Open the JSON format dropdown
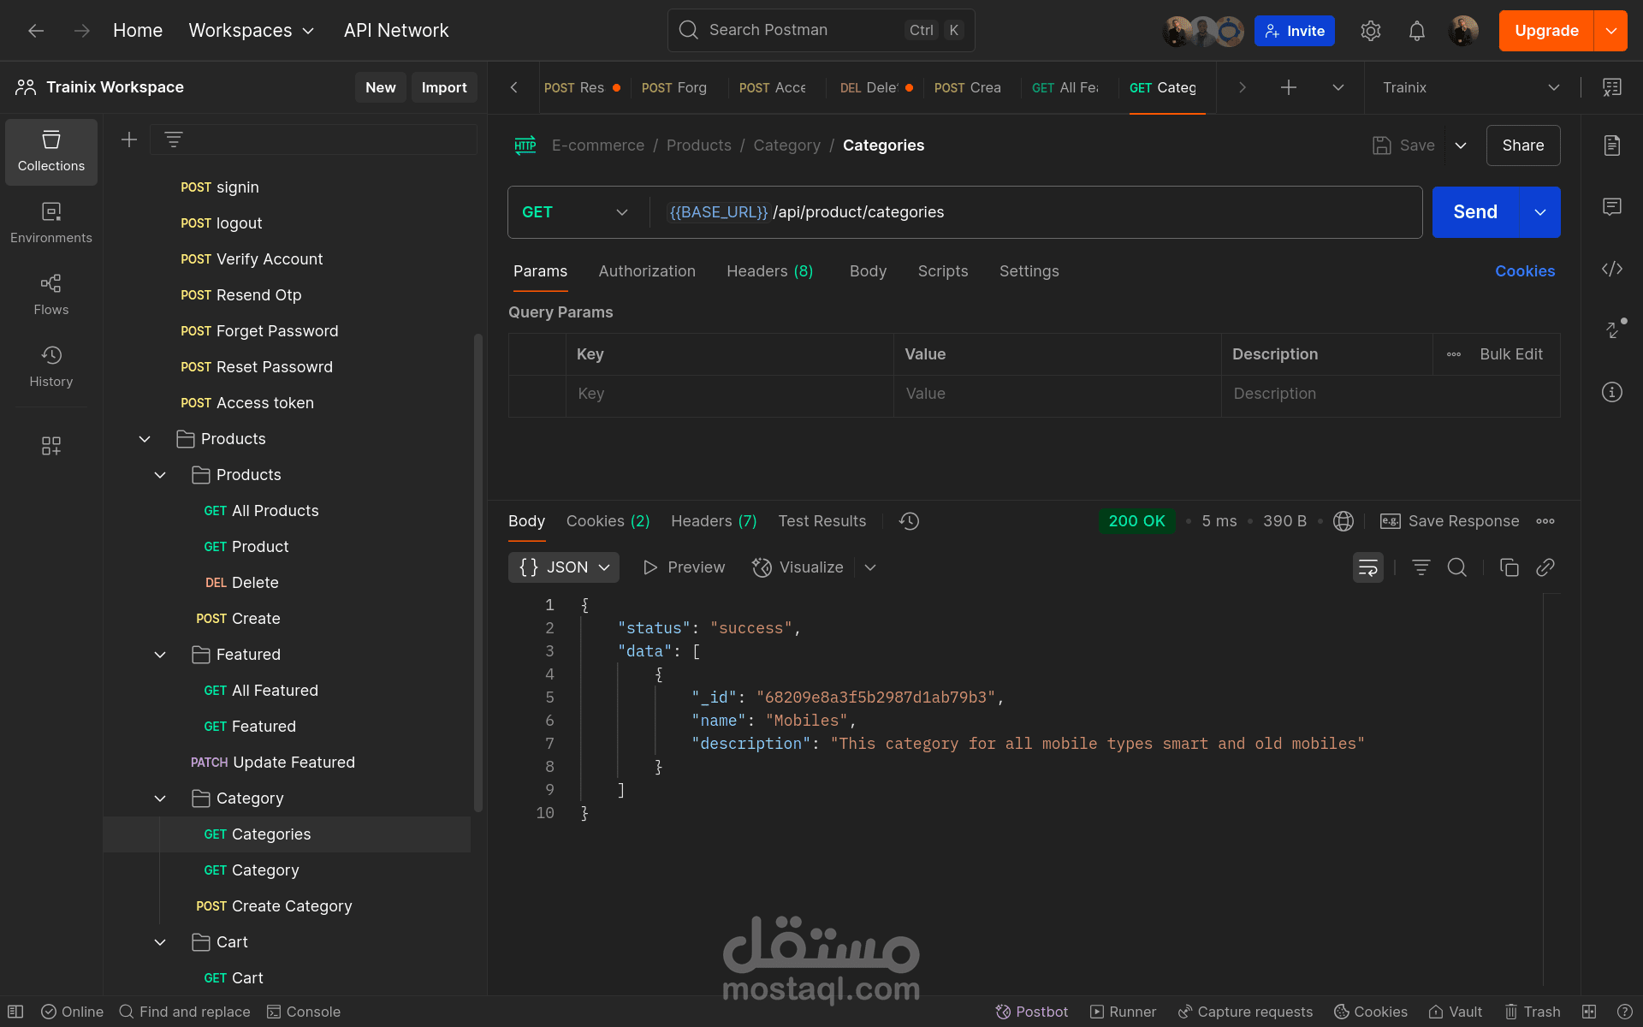The height and width of the screenshot is (1027, 1643). tap(564, 567)
